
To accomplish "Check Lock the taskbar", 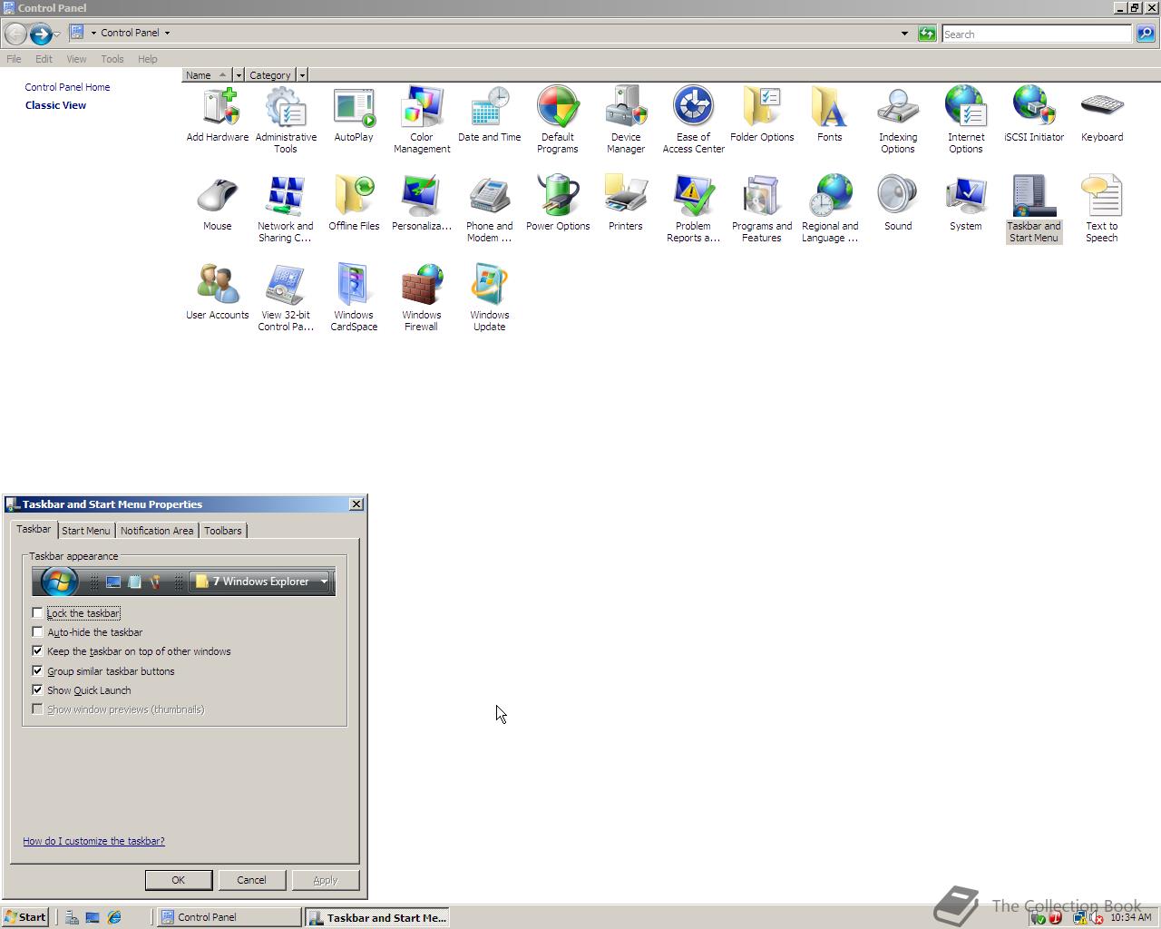I will click(37, 613).
